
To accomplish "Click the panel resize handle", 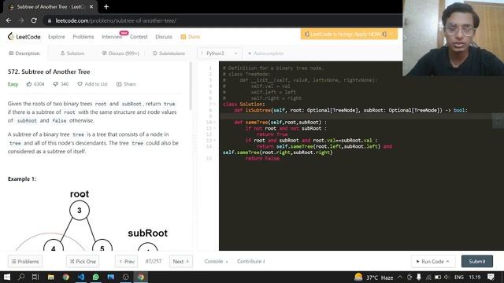I will [x=195, y=144].
